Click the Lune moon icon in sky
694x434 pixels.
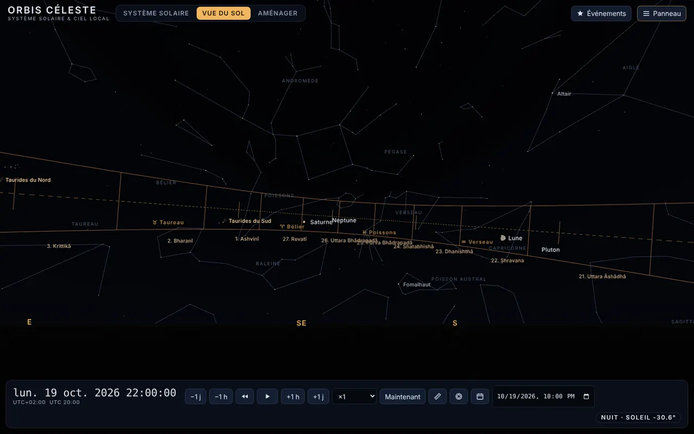coord(503,238)
